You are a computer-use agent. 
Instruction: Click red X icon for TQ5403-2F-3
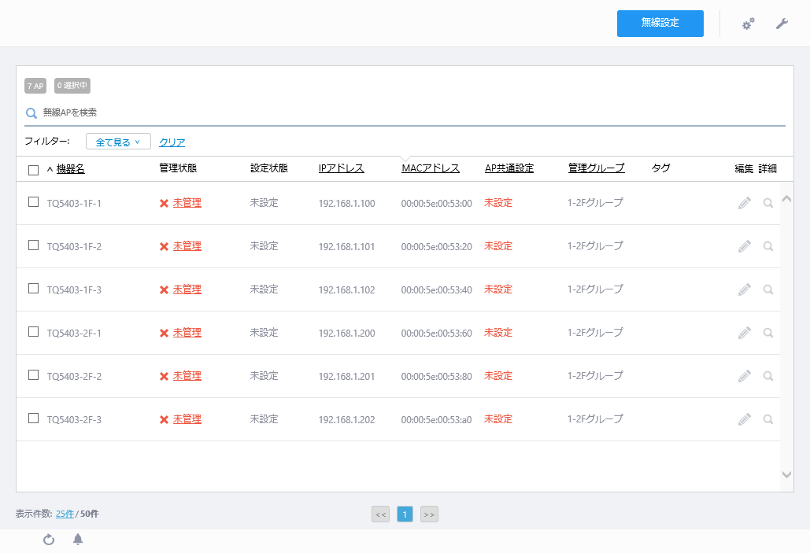pyautogui.click(x=164, y=420)
